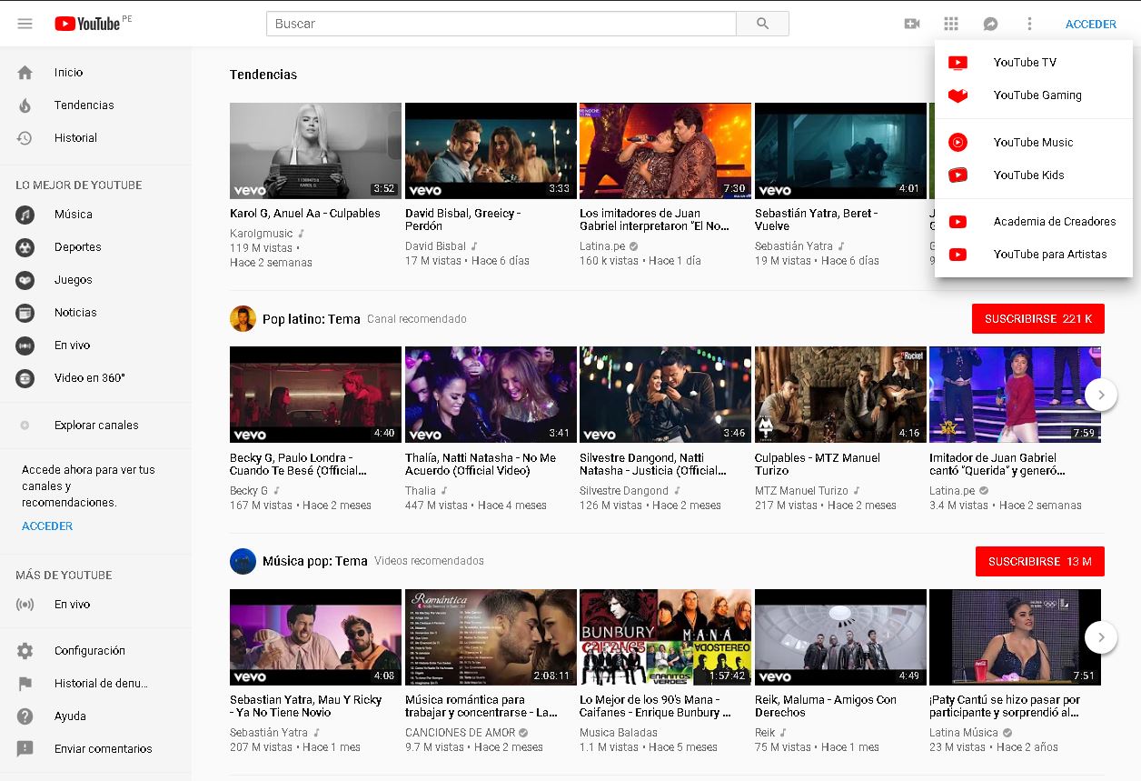Click the Historial clock icon
1141x781 pixels.
[25, 138]
